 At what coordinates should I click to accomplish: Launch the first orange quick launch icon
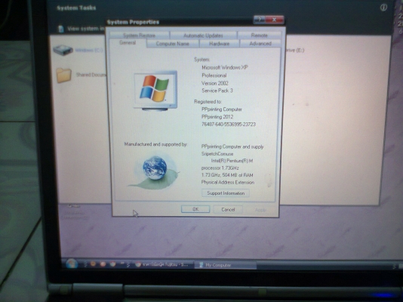pos(93,263)
